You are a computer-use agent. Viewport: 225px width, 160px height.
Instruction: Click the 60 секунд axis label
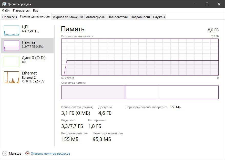pyautogui.click(x=68, y=78)
